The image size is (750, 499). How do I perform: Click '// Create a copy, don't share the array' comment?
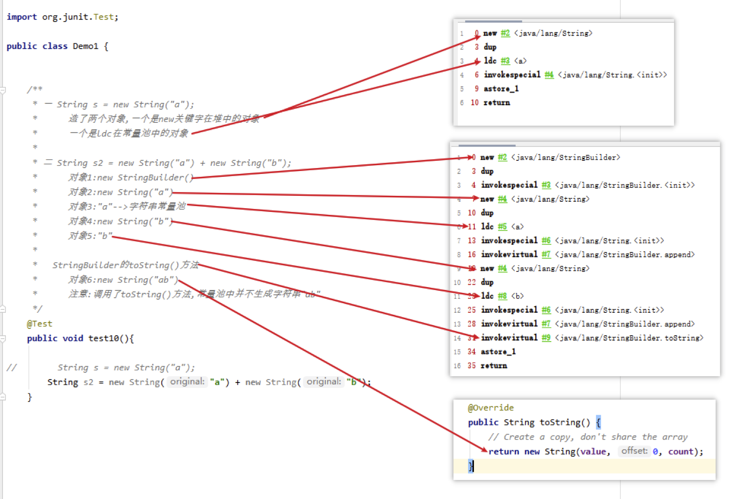(588, 437)
